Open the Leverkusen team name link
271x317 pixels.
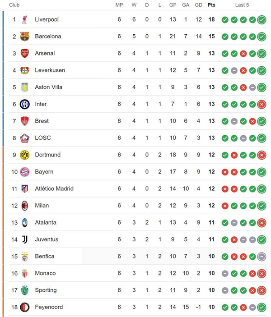pyautogui.click(x=50, y=70)
